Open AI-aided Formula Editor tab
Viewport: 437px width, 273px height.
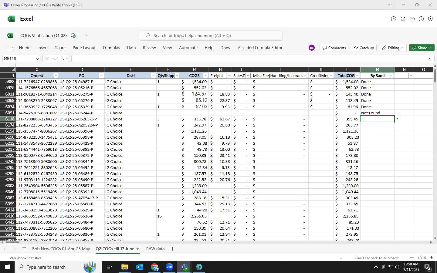click(260, 48)
